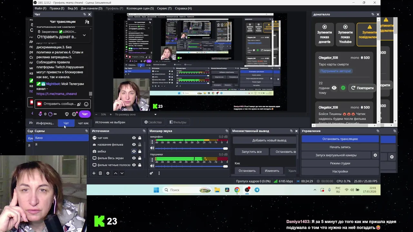Open the Сервис (T) menu
Image resolution: width=413 pixels, height=232 pixels.
click(x=165, y=8)
